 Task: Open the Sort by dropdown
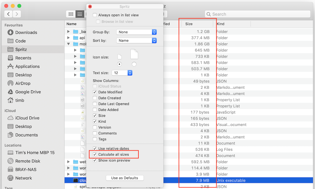click(x=136, y=41)
